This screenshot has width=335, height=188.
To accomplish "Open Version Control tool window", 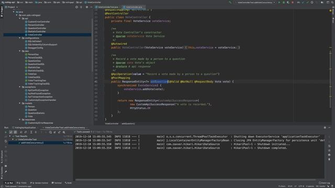I will tap(39, 183).
